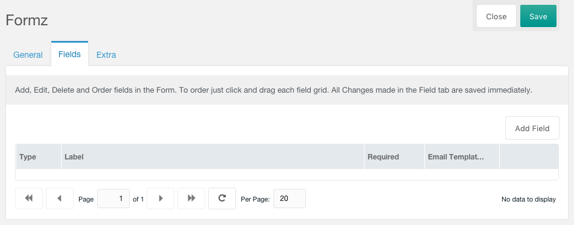Click the 'No data to display' status text
The width and height of the screenshot is (574, 225).
pos(529,199)
